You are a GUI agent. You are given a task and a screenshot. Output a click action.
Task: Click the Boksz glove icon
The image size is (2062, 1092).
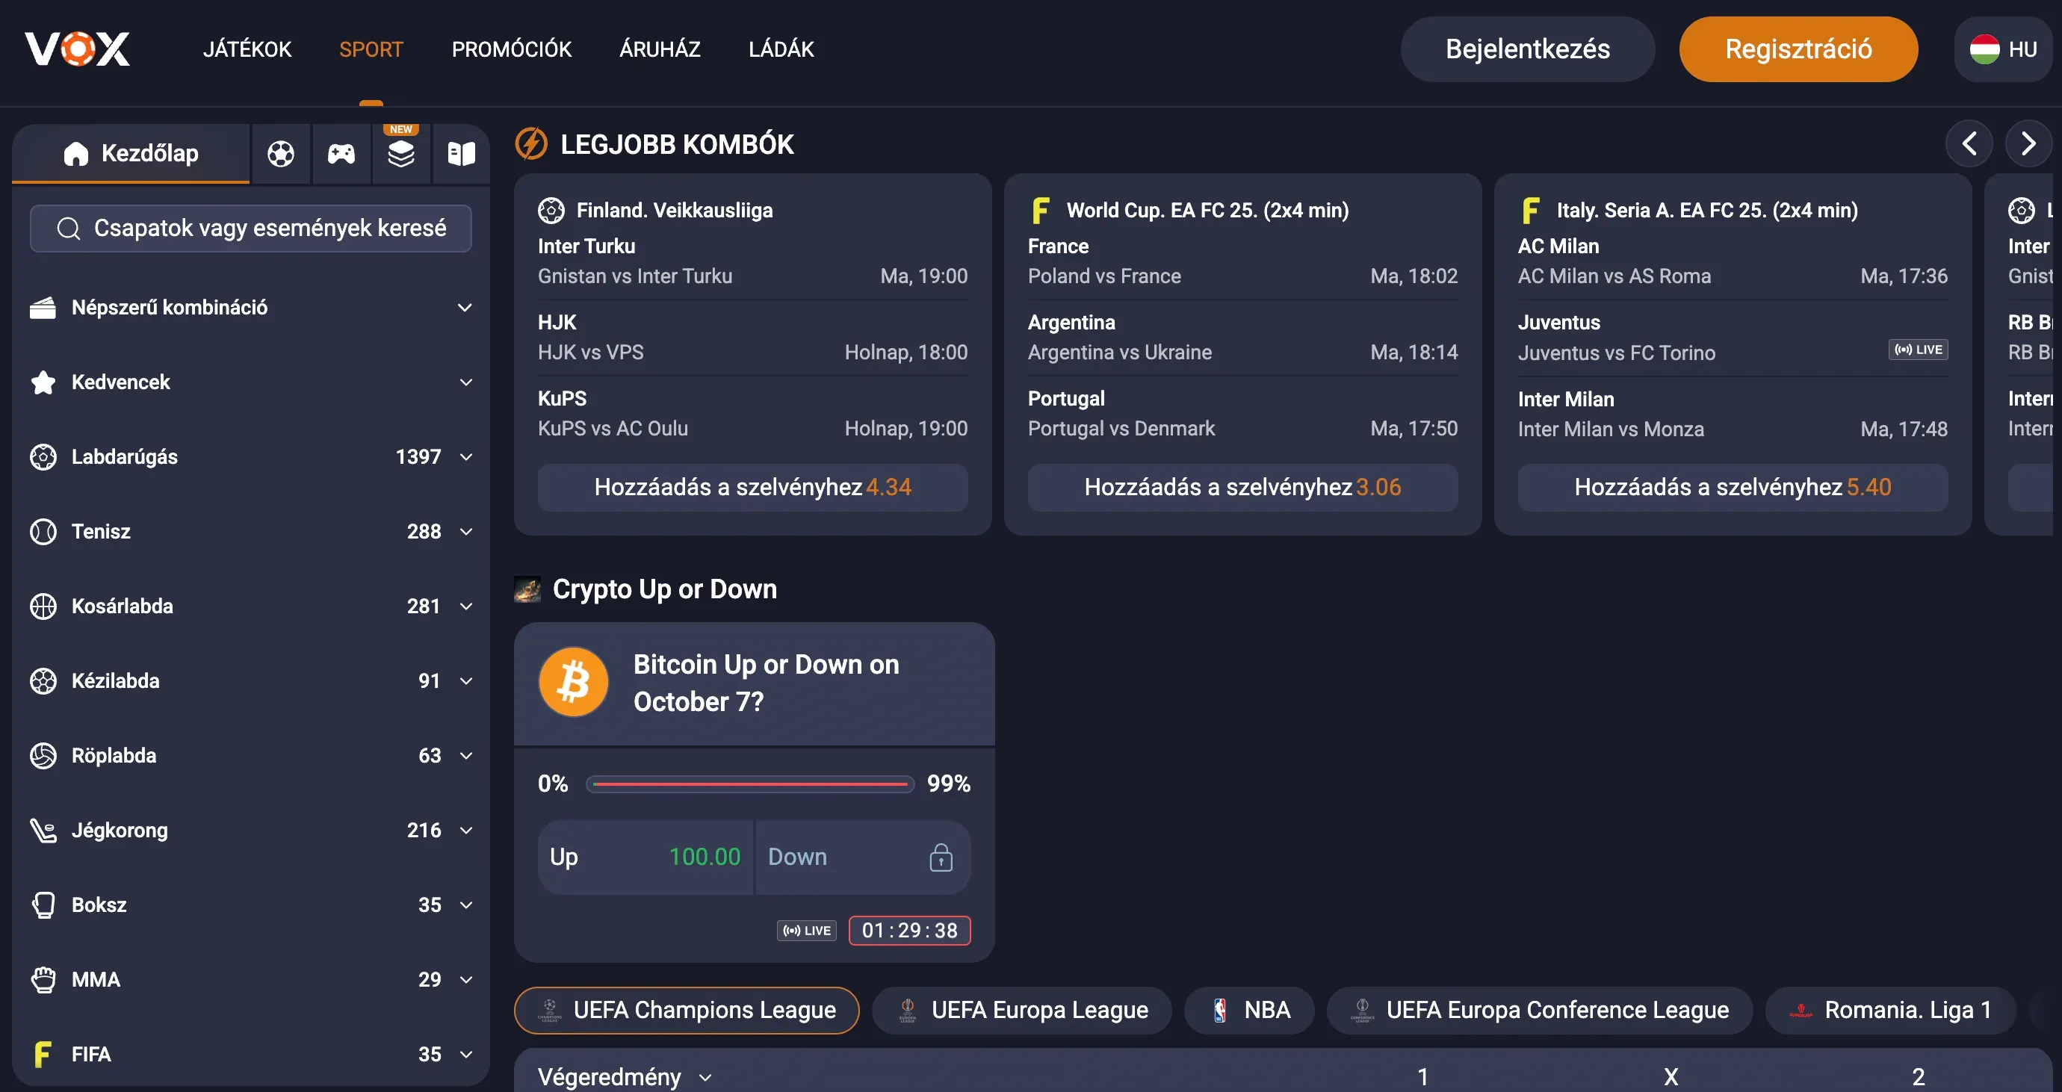pyautogui.click(x=43, y=905)
